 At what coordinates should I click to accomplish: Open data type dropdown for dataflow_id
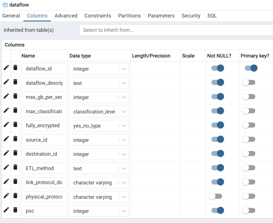coord(124,69)
